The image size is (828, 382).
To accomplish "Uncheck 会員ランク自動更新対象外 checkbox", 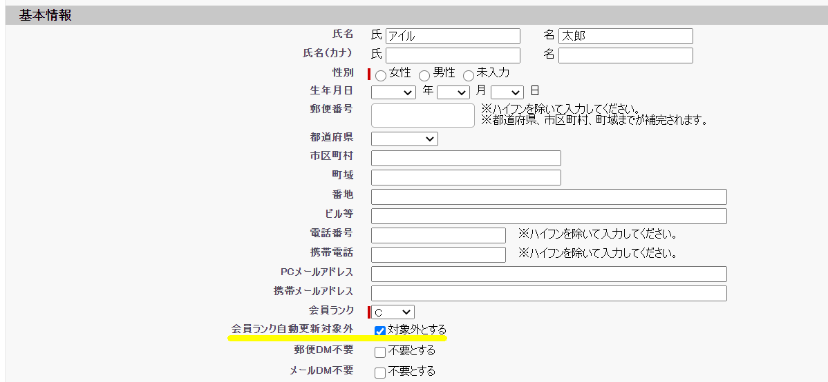I will 379,331.
